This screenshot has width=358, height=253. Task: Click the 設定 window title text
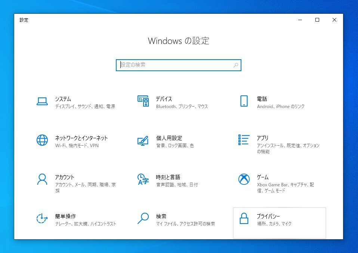pyautogui.click(x=24, y=20)
